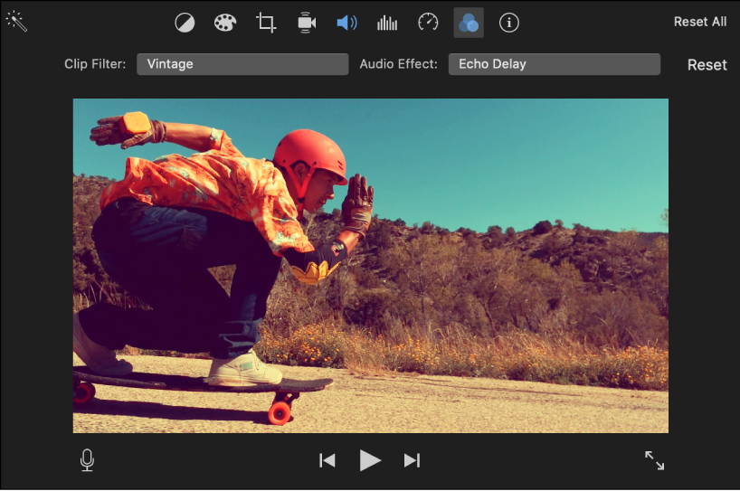The image size is (740, 491).
Task: Select the cropping tool
Action: pyautogui.click(x=266, y=23)
